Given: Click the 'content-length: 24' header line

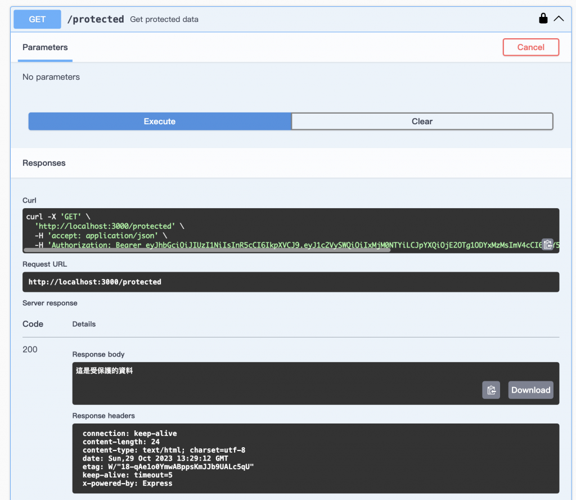Looking at the screenshot, I should coord(121,442).
